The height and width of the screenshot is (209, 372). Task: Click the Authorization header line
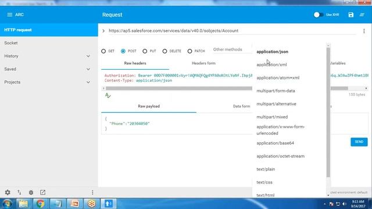pyautogui.click(x=178, y=75)
